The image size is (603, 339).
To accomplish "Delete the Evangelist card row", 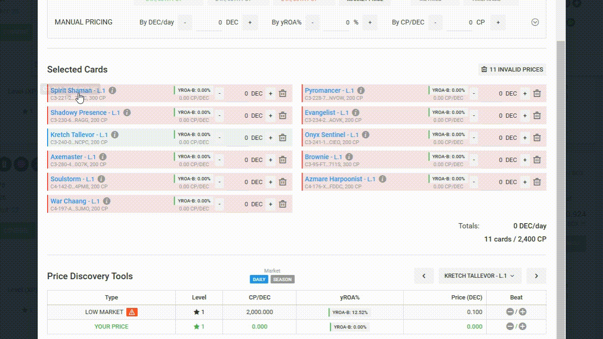I will click(537, 115).
